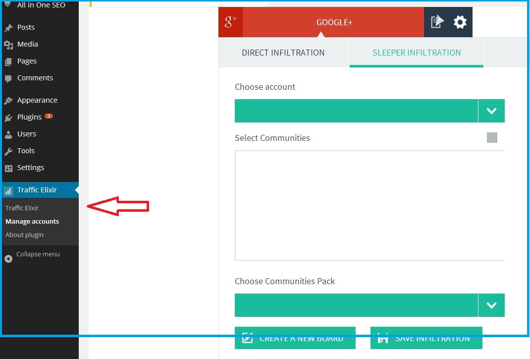Screen dimensions: 530x359
Task: Click Create a New Board button
Action: tap(295, 338)
